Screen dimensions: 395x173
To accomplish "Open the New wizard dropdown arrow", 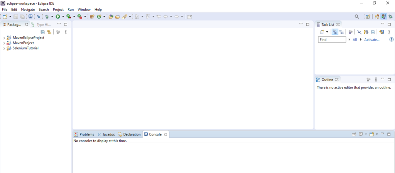I will [10, 17].
